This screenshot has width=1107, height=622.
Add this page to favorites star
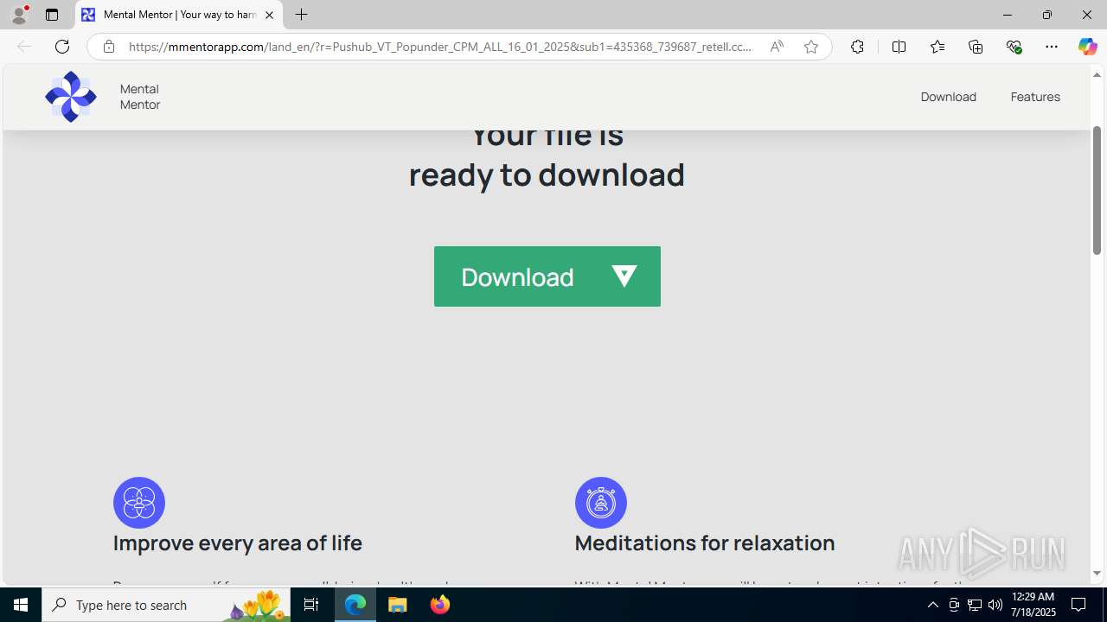tap(811, 47)
